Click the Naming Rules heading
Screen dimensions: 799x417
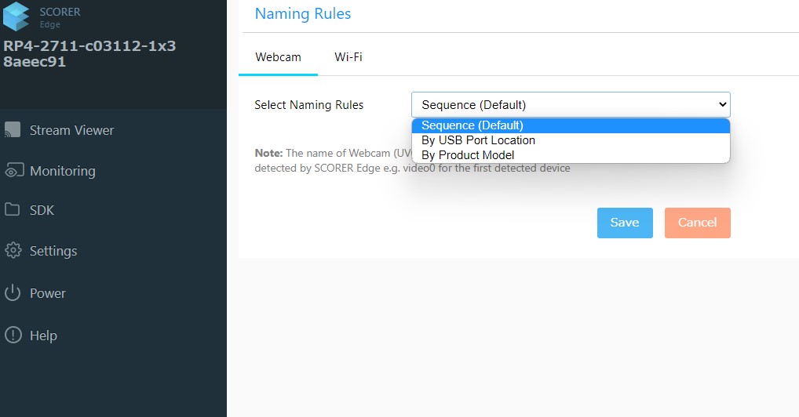point(303,13)
